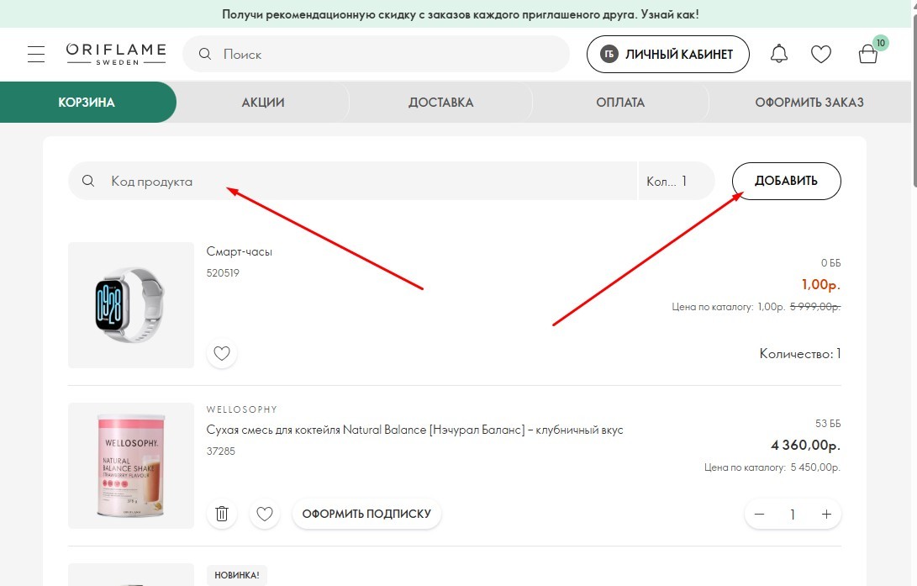The image size is (917, 586).
Task: Add Natural Balance shake to favorites
Action: pos(264,514)
